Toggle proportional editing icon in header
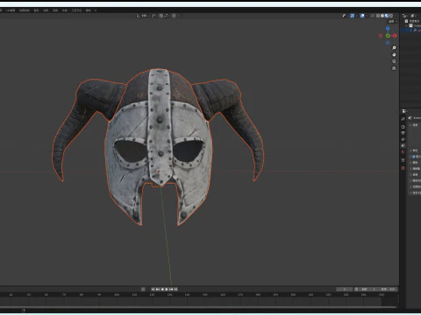421x315 pixels. click(174, 16)
